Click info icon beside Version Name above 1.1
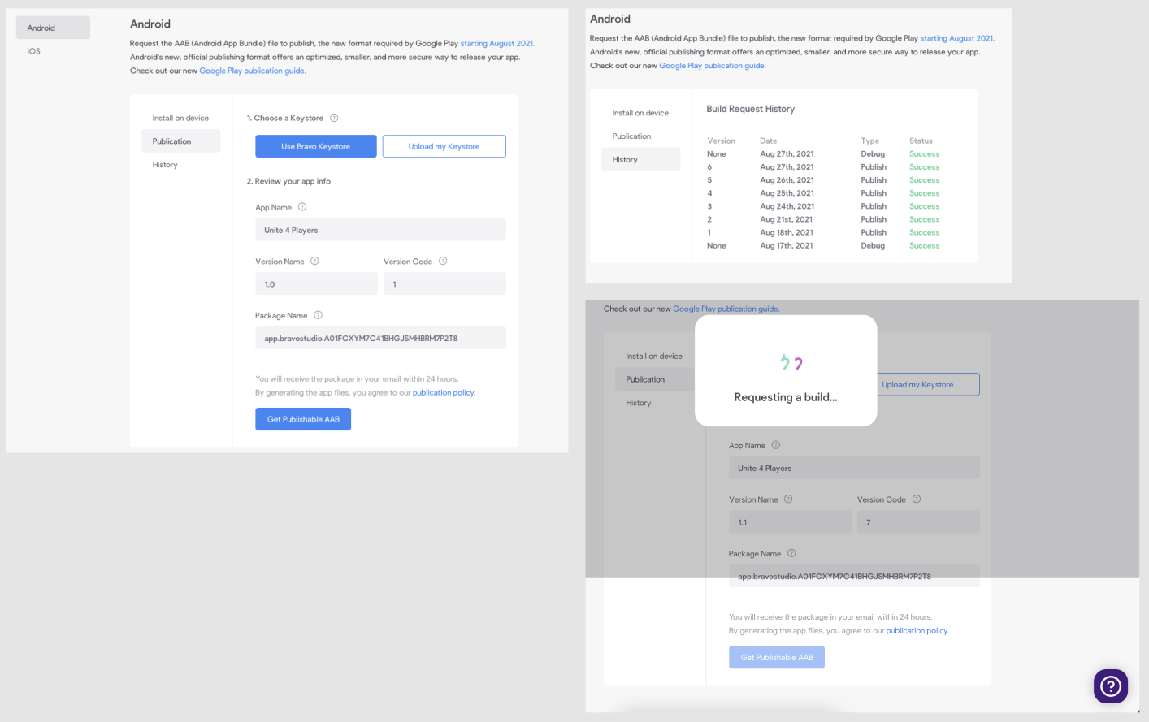The image size is (1149, 722). click(788, 499)
